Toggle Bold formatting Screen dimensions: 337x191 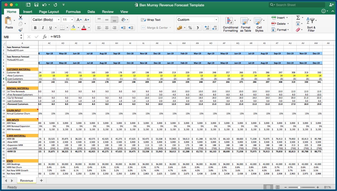[x=35, y=28]
